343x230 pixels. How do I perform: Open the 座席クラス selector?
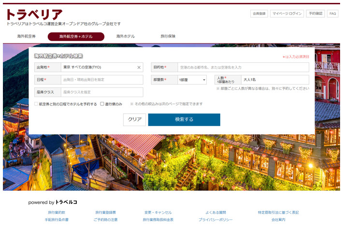pos(101,92)
